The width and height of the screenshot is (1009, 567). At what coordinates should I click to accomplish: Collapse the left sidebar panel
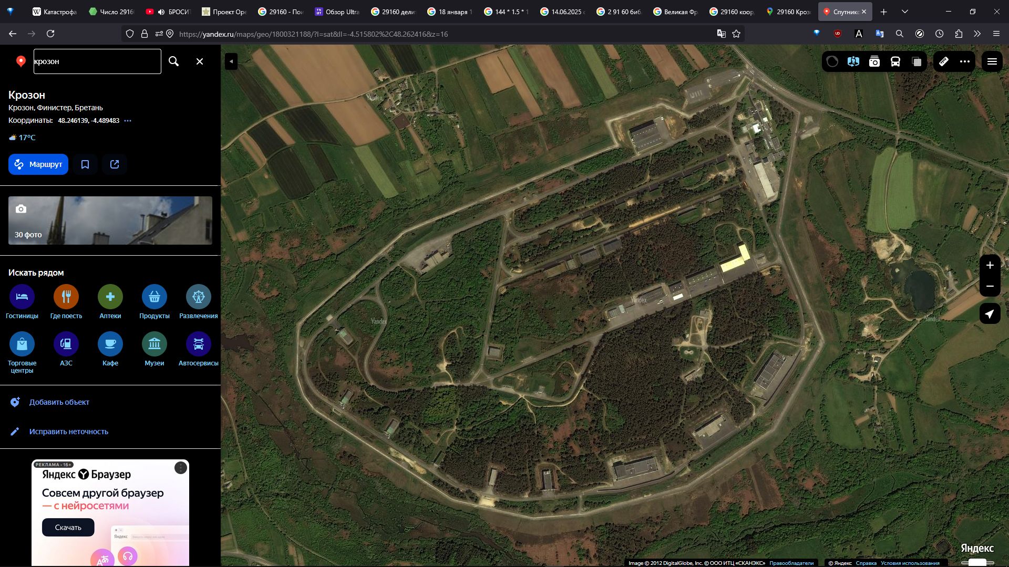(231, 61)
